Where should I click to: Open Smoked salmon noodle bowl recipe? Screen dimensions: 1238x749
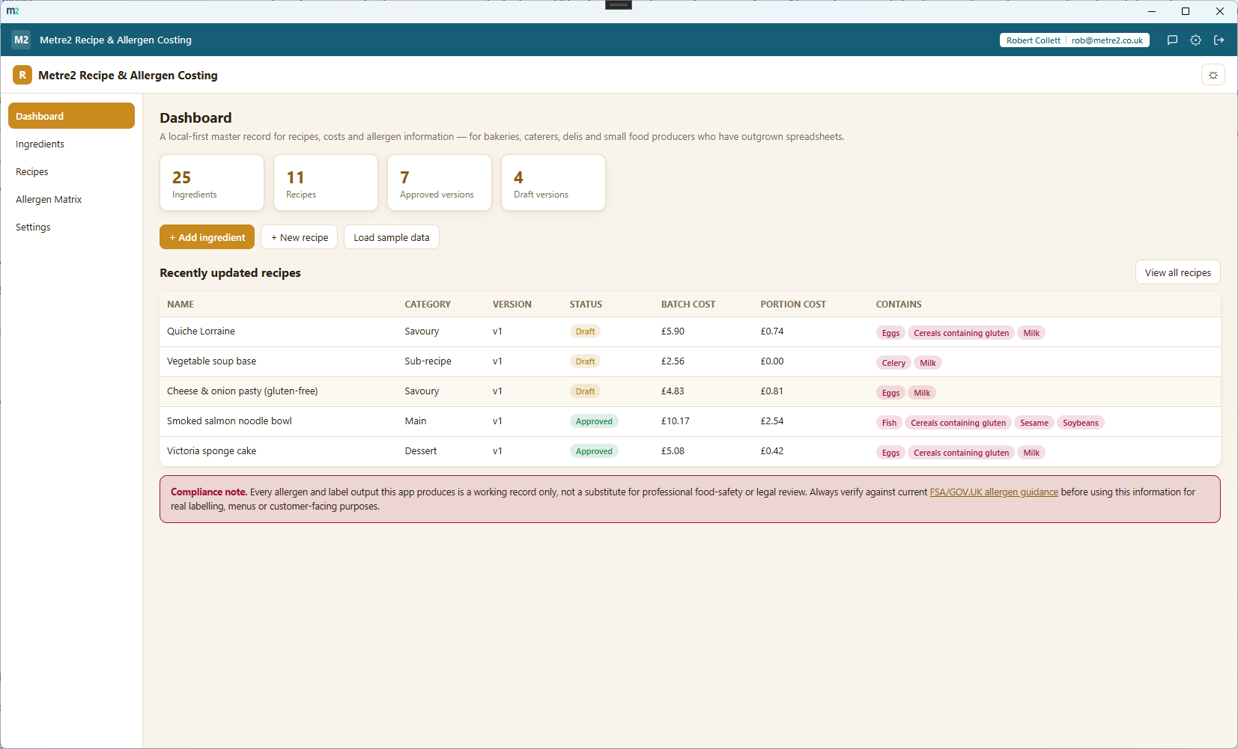690,421
